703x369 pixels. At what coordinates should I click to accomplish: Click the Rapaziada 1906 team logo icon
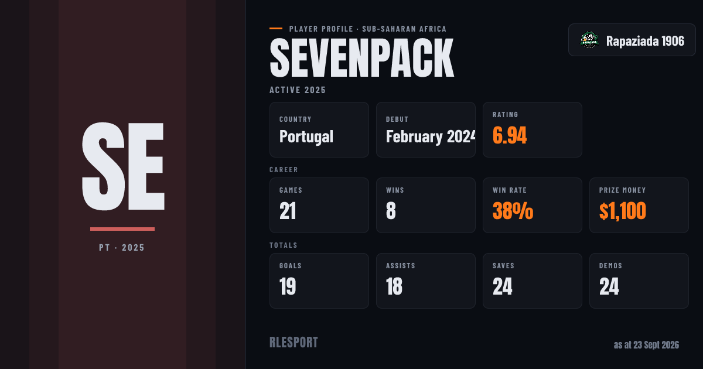(589, 40)
